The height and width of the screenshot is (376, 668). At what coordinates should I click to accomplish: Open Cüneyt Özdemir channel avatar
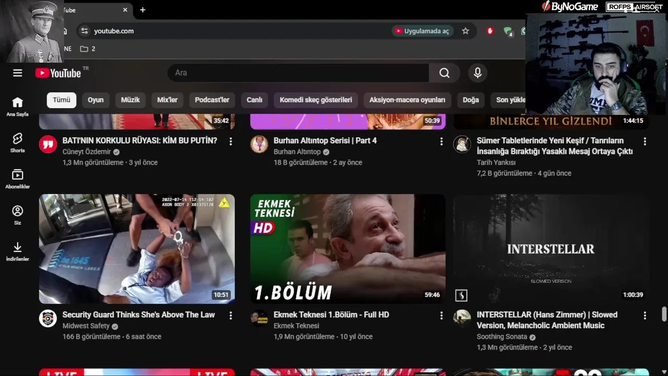click(48, 144)
